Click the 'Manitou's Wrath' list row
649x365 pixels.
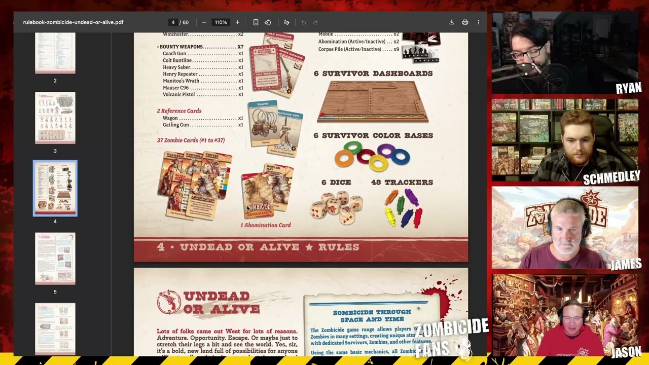pos(203,81)
